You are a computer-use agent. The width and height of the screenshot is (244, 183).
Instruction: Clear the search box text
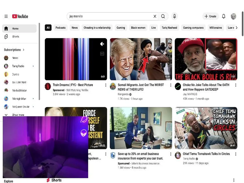[155, 16]
